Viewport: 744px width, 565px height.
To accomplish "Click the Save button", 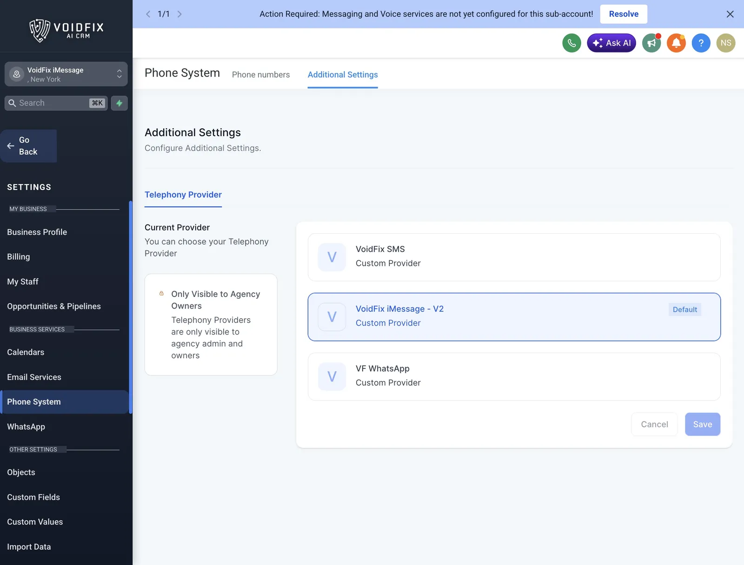I will click(703, 424).
